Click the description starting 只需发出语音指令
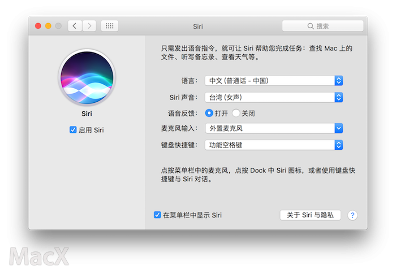The image size is (396, 270). point(257,53)
